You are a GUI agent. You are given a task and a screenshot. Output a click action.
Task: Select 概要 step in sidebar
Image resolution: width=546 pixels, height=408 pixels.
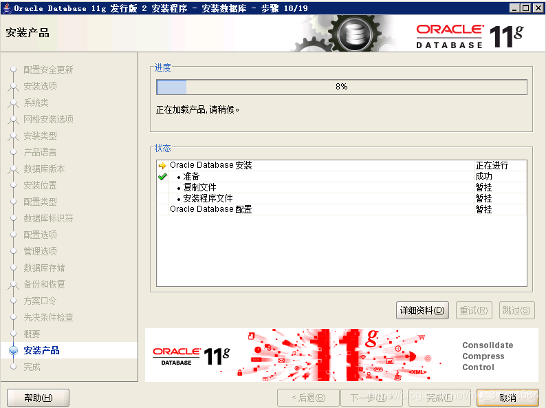coord(32,334)
